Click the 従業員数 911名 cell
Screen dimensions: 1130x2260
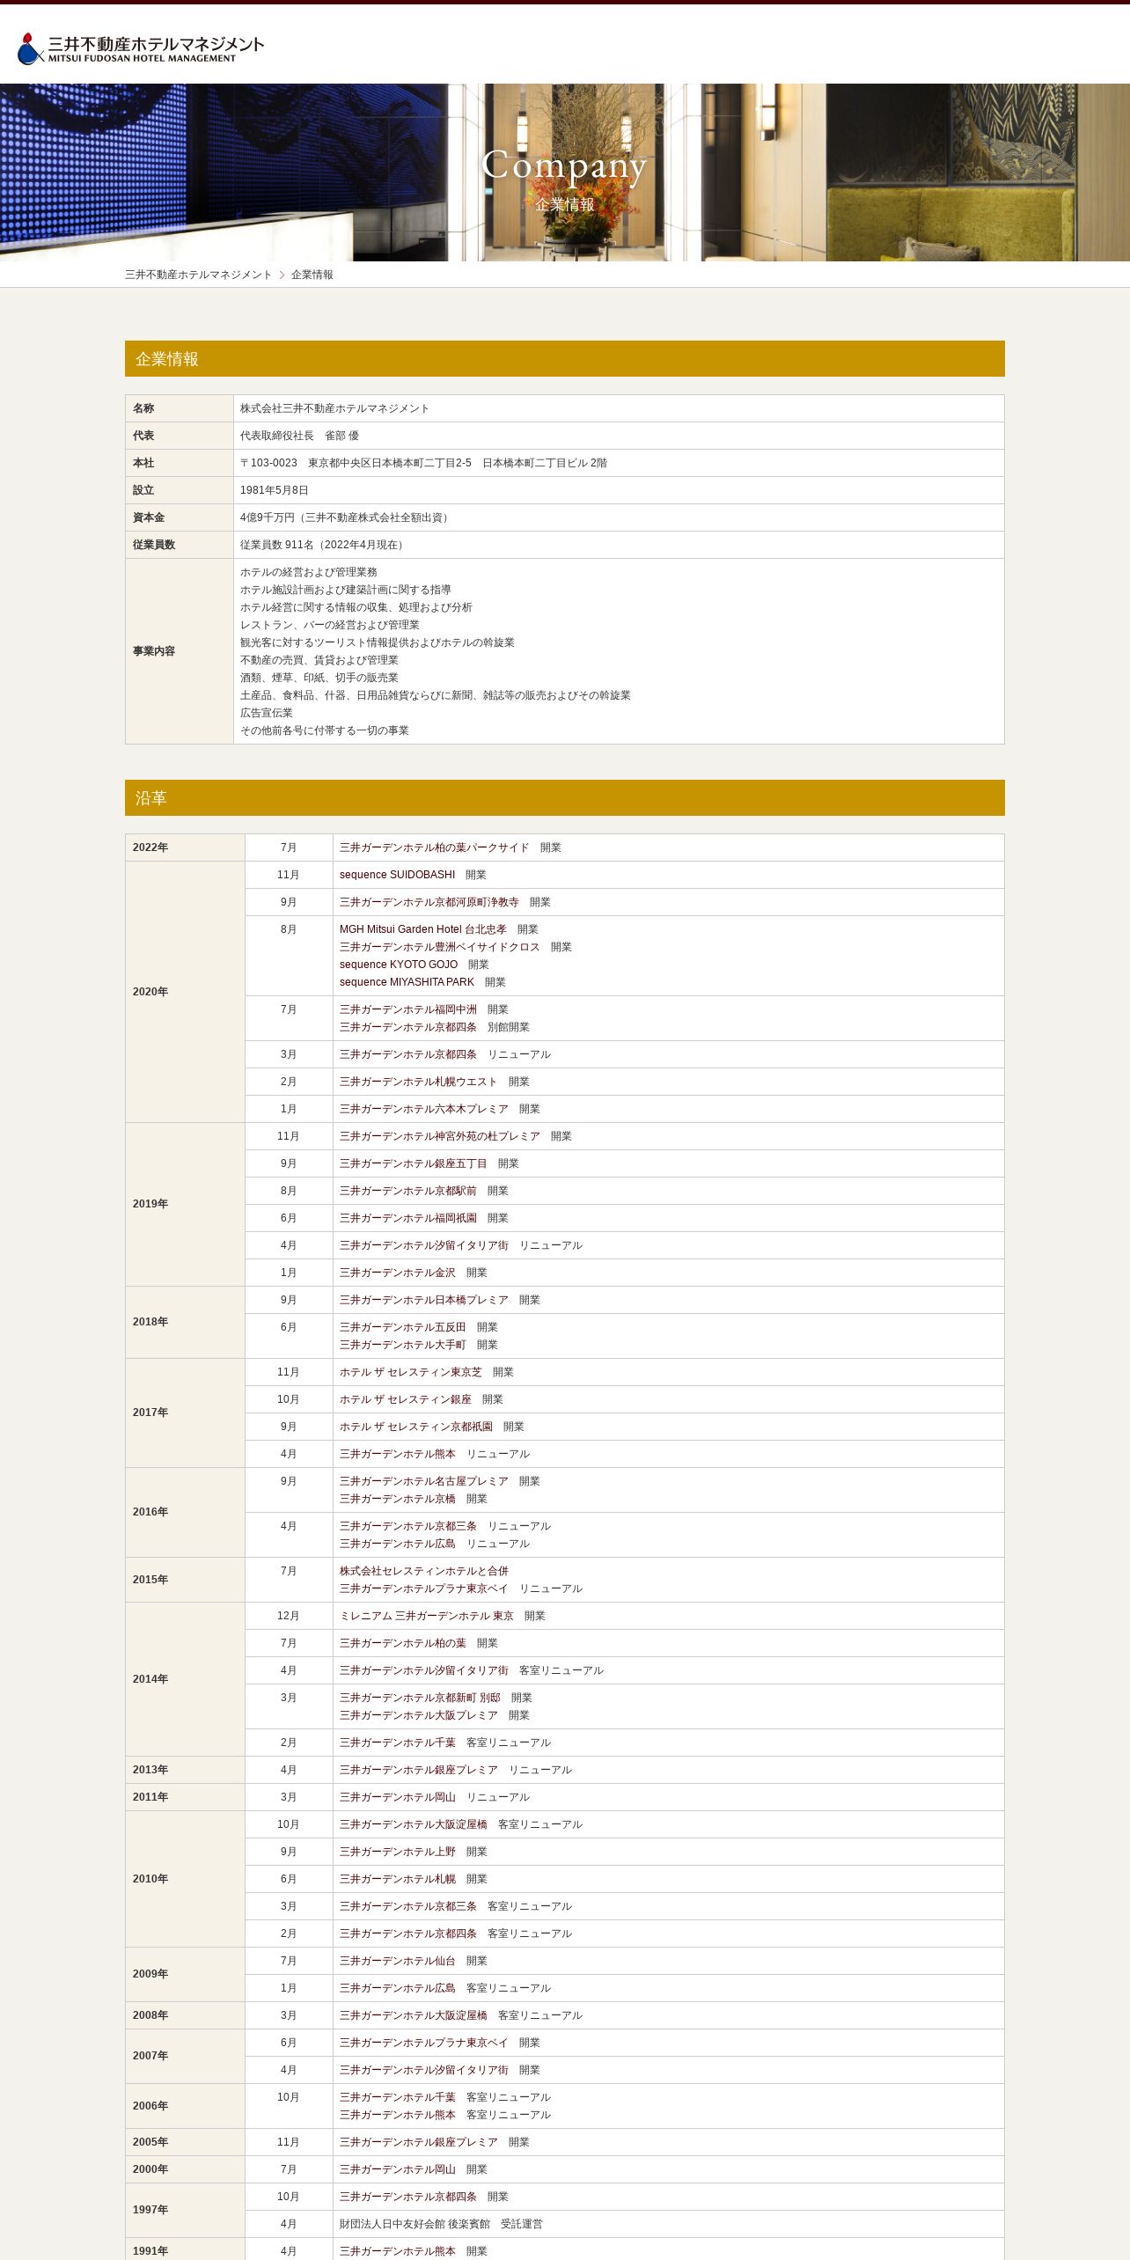(619, 545)
